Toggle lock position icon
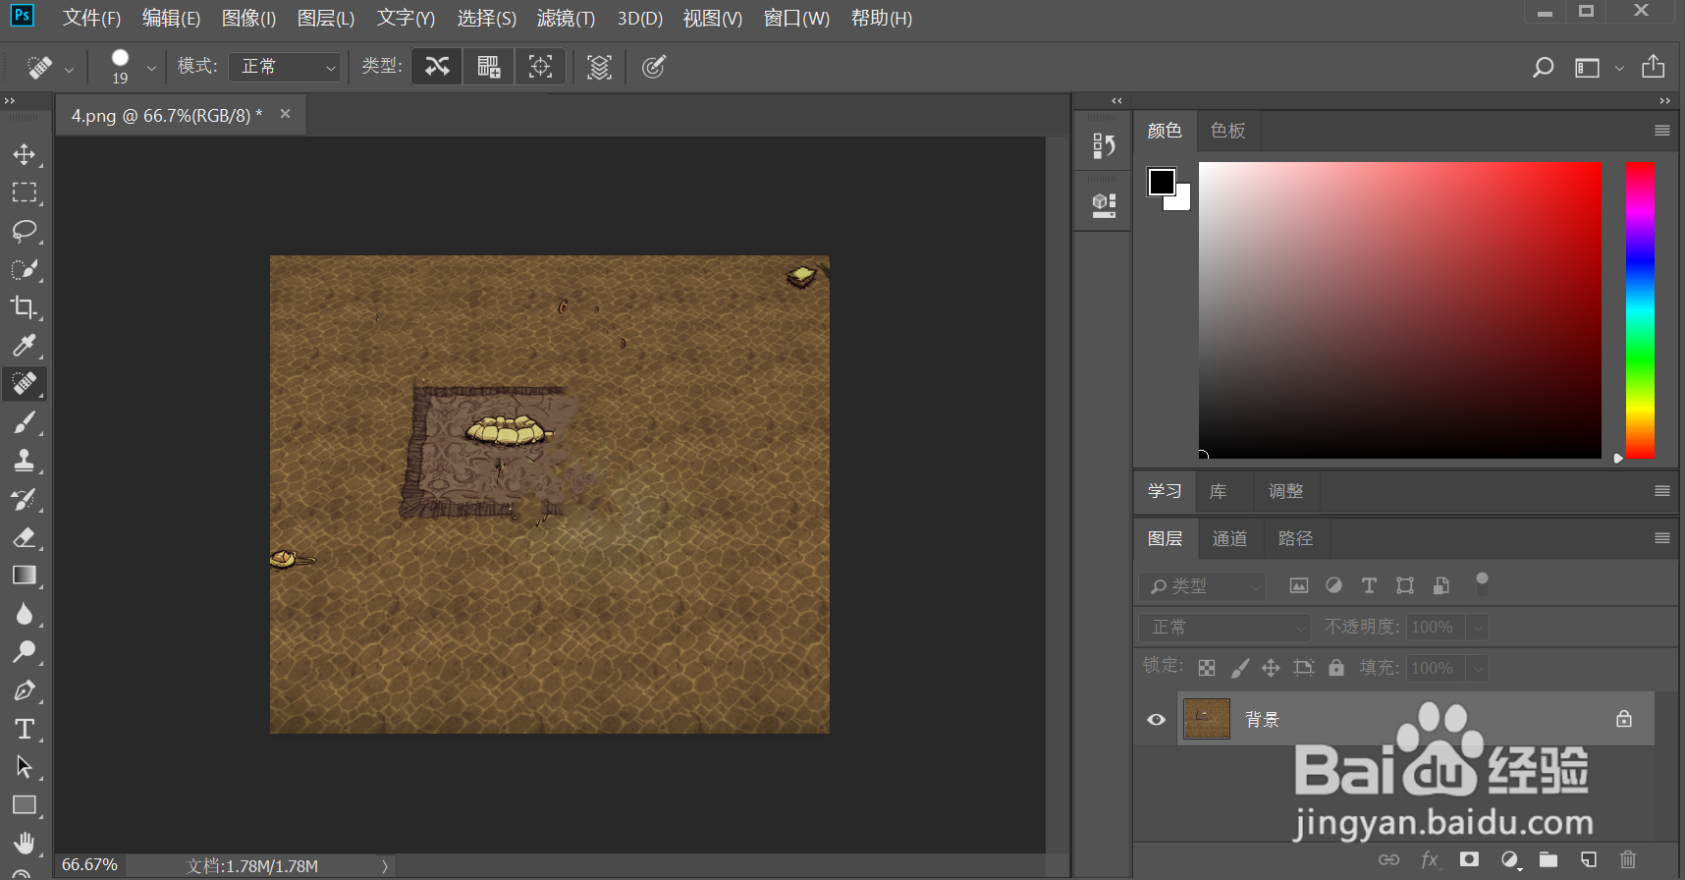The height and width of the screenshot is (880, 1685). [x=1271, y=668]
